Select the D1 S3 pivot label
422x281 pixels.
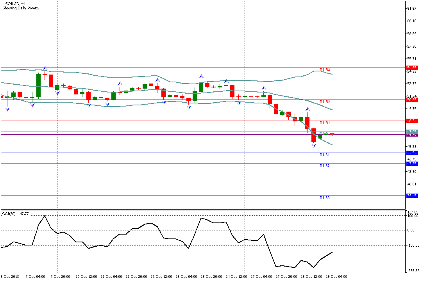click(x=325, y=197)
